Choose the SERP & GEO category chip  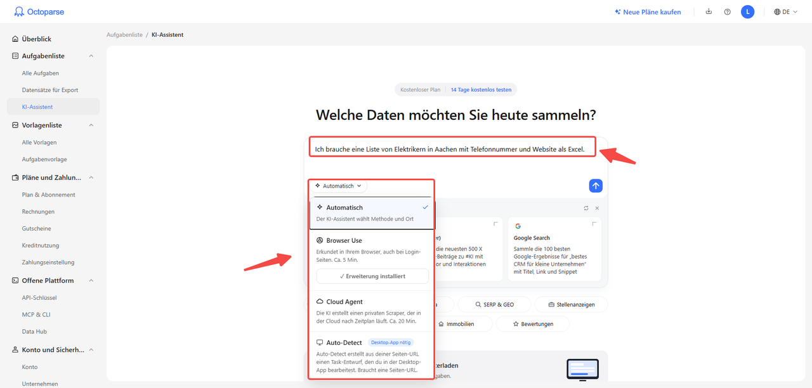point(495,304)
